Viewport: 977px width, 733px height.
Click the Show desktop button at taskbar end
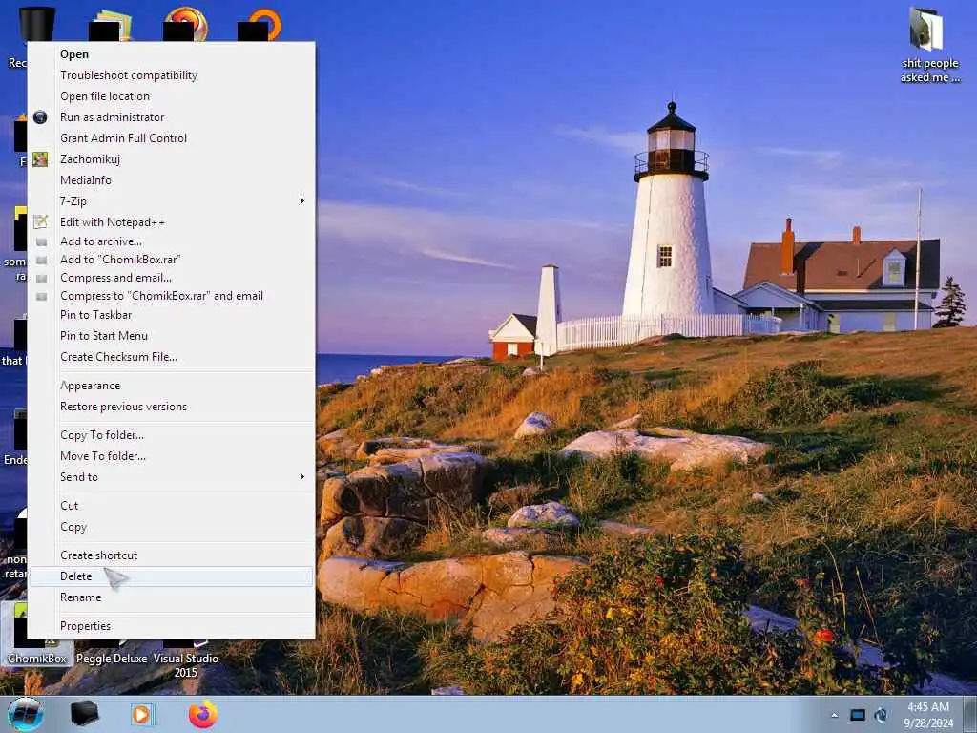[x=969, y=714]
